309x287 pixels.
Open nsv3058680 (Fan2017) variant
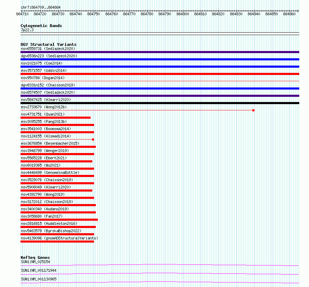tap(42, 216)
